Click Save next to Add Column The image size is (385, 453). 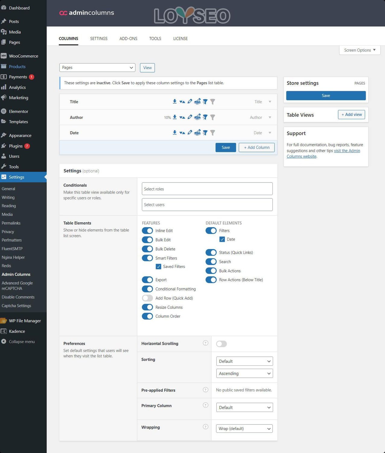[226, 147]
